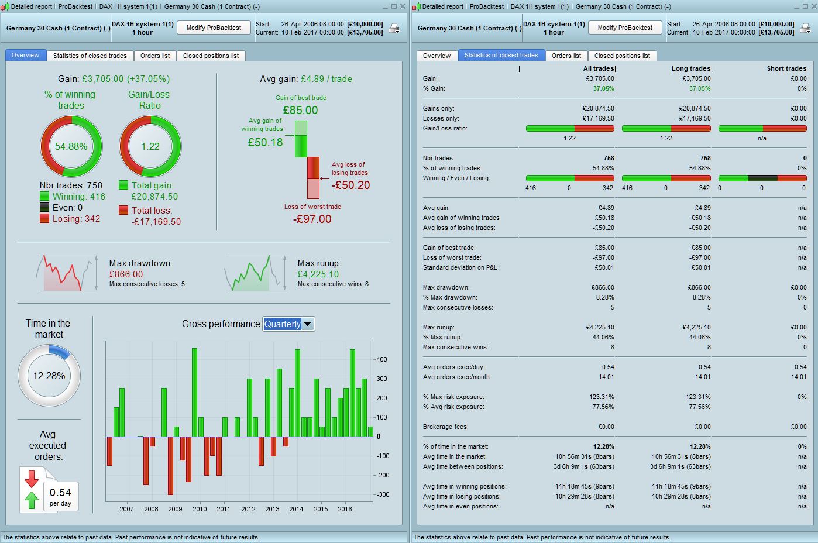Click the max drawdown chart thumbnail
This screenshot has width=818, height=543.
tap(67, 273)
